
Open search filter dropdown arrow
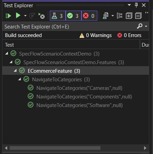(x=146, y=26)
